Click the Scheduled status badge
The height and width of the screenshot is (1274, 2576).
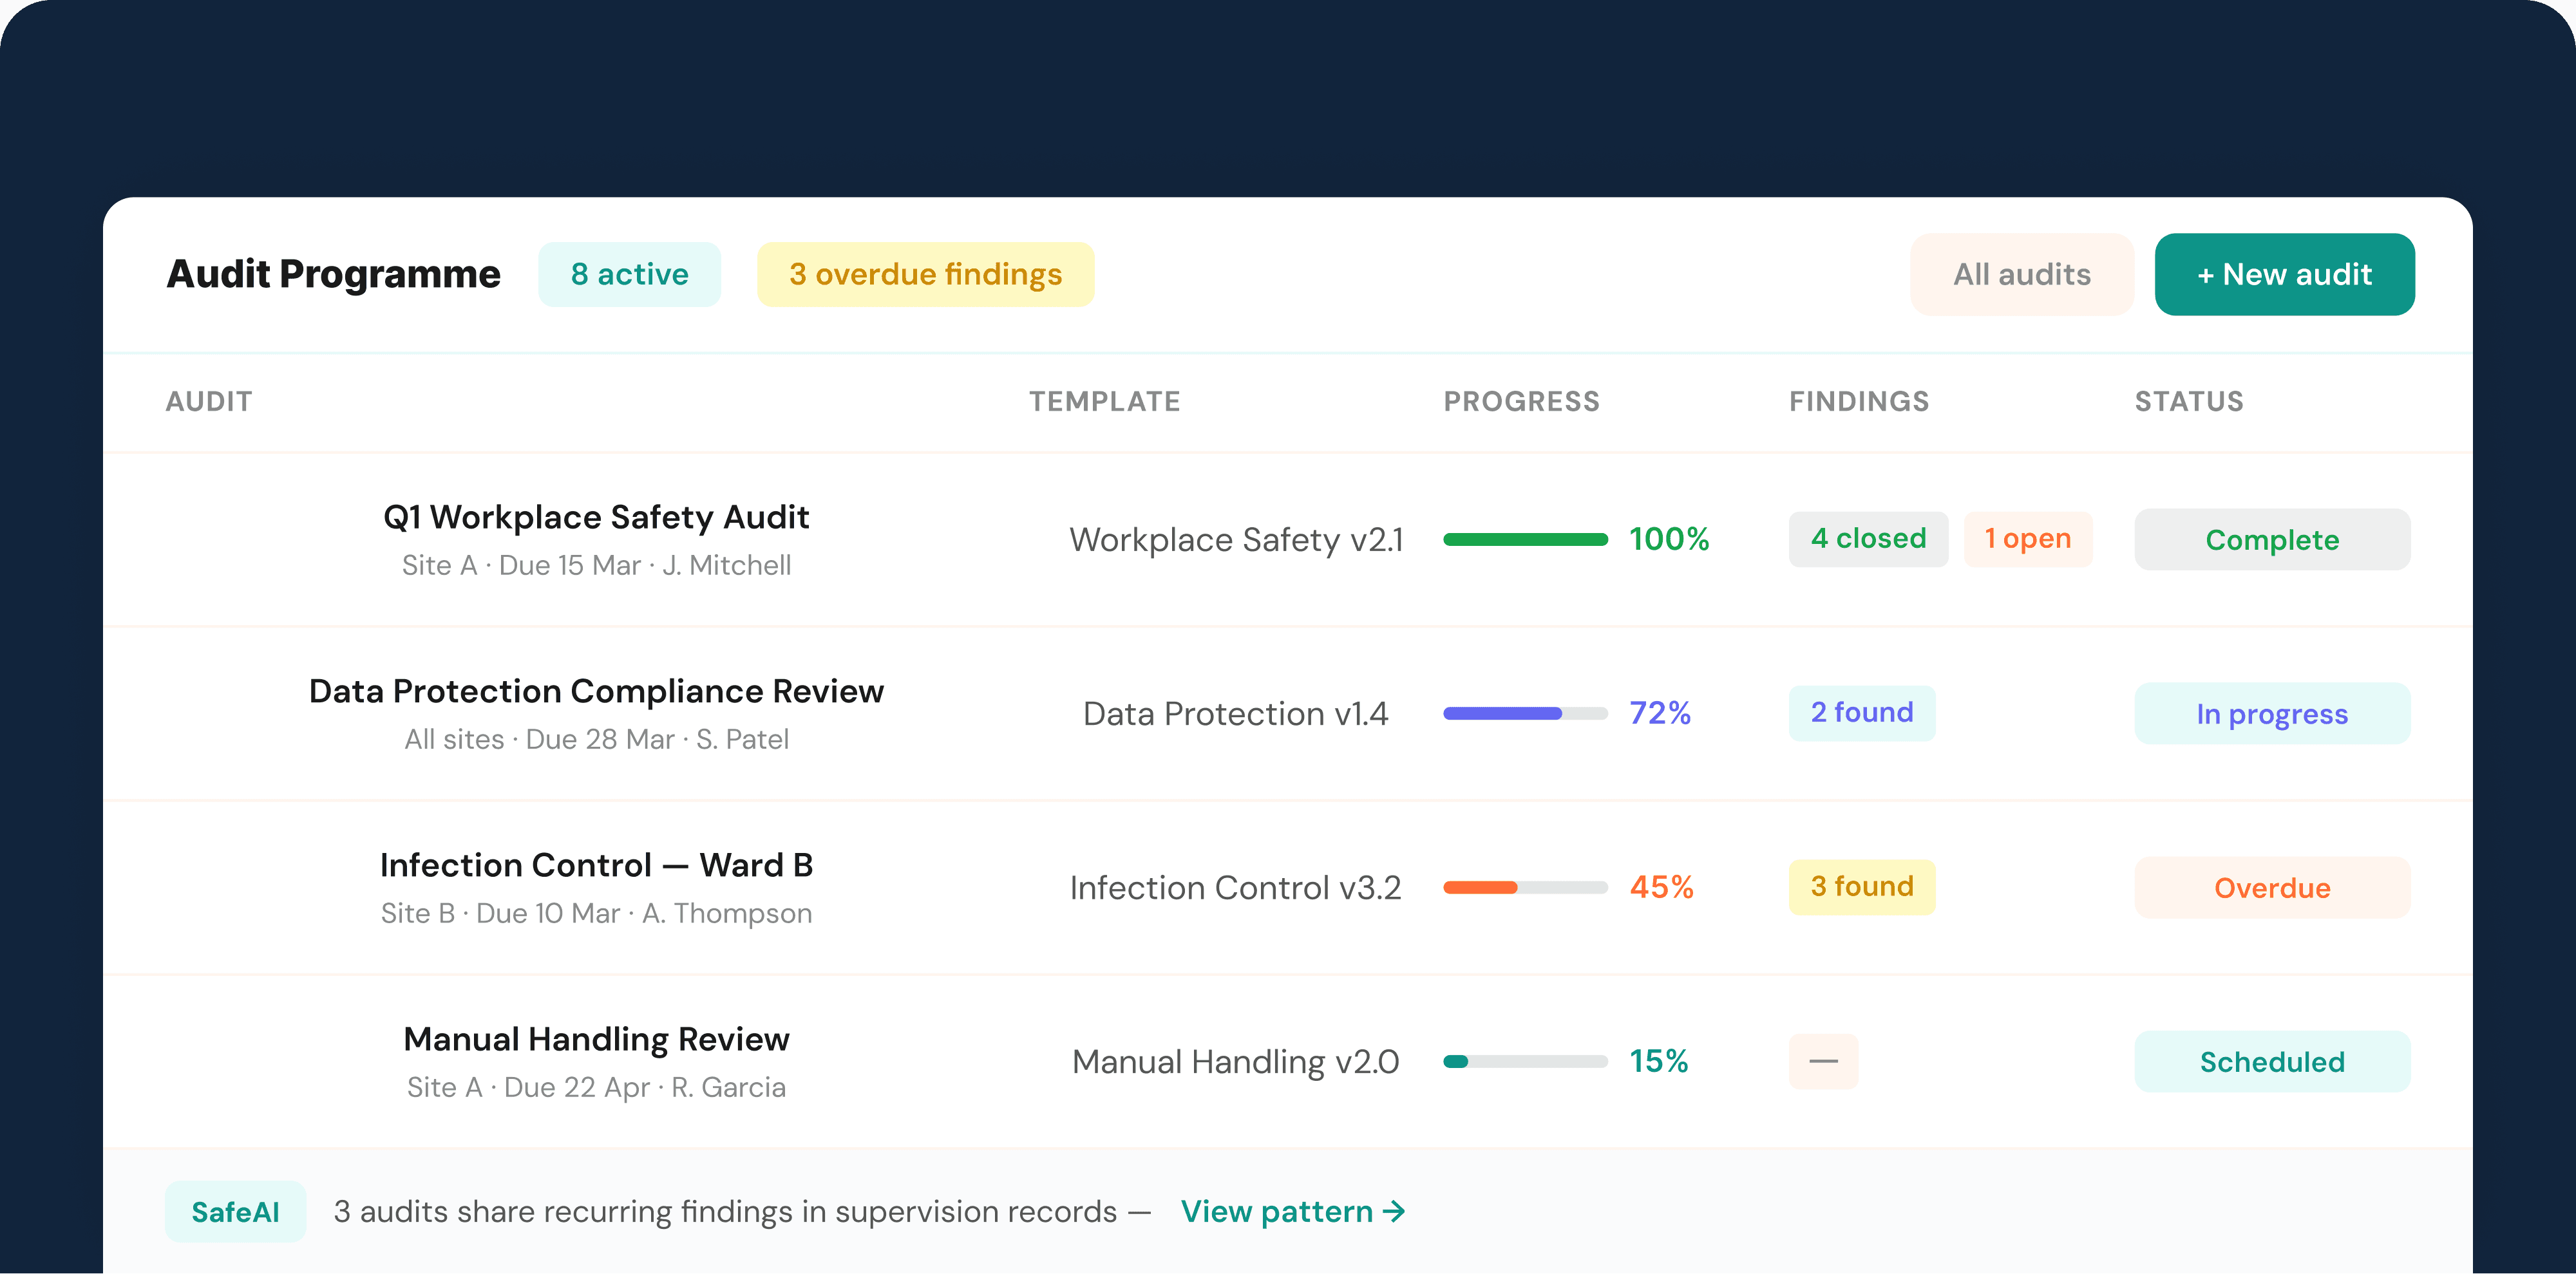(2271, 1061)
